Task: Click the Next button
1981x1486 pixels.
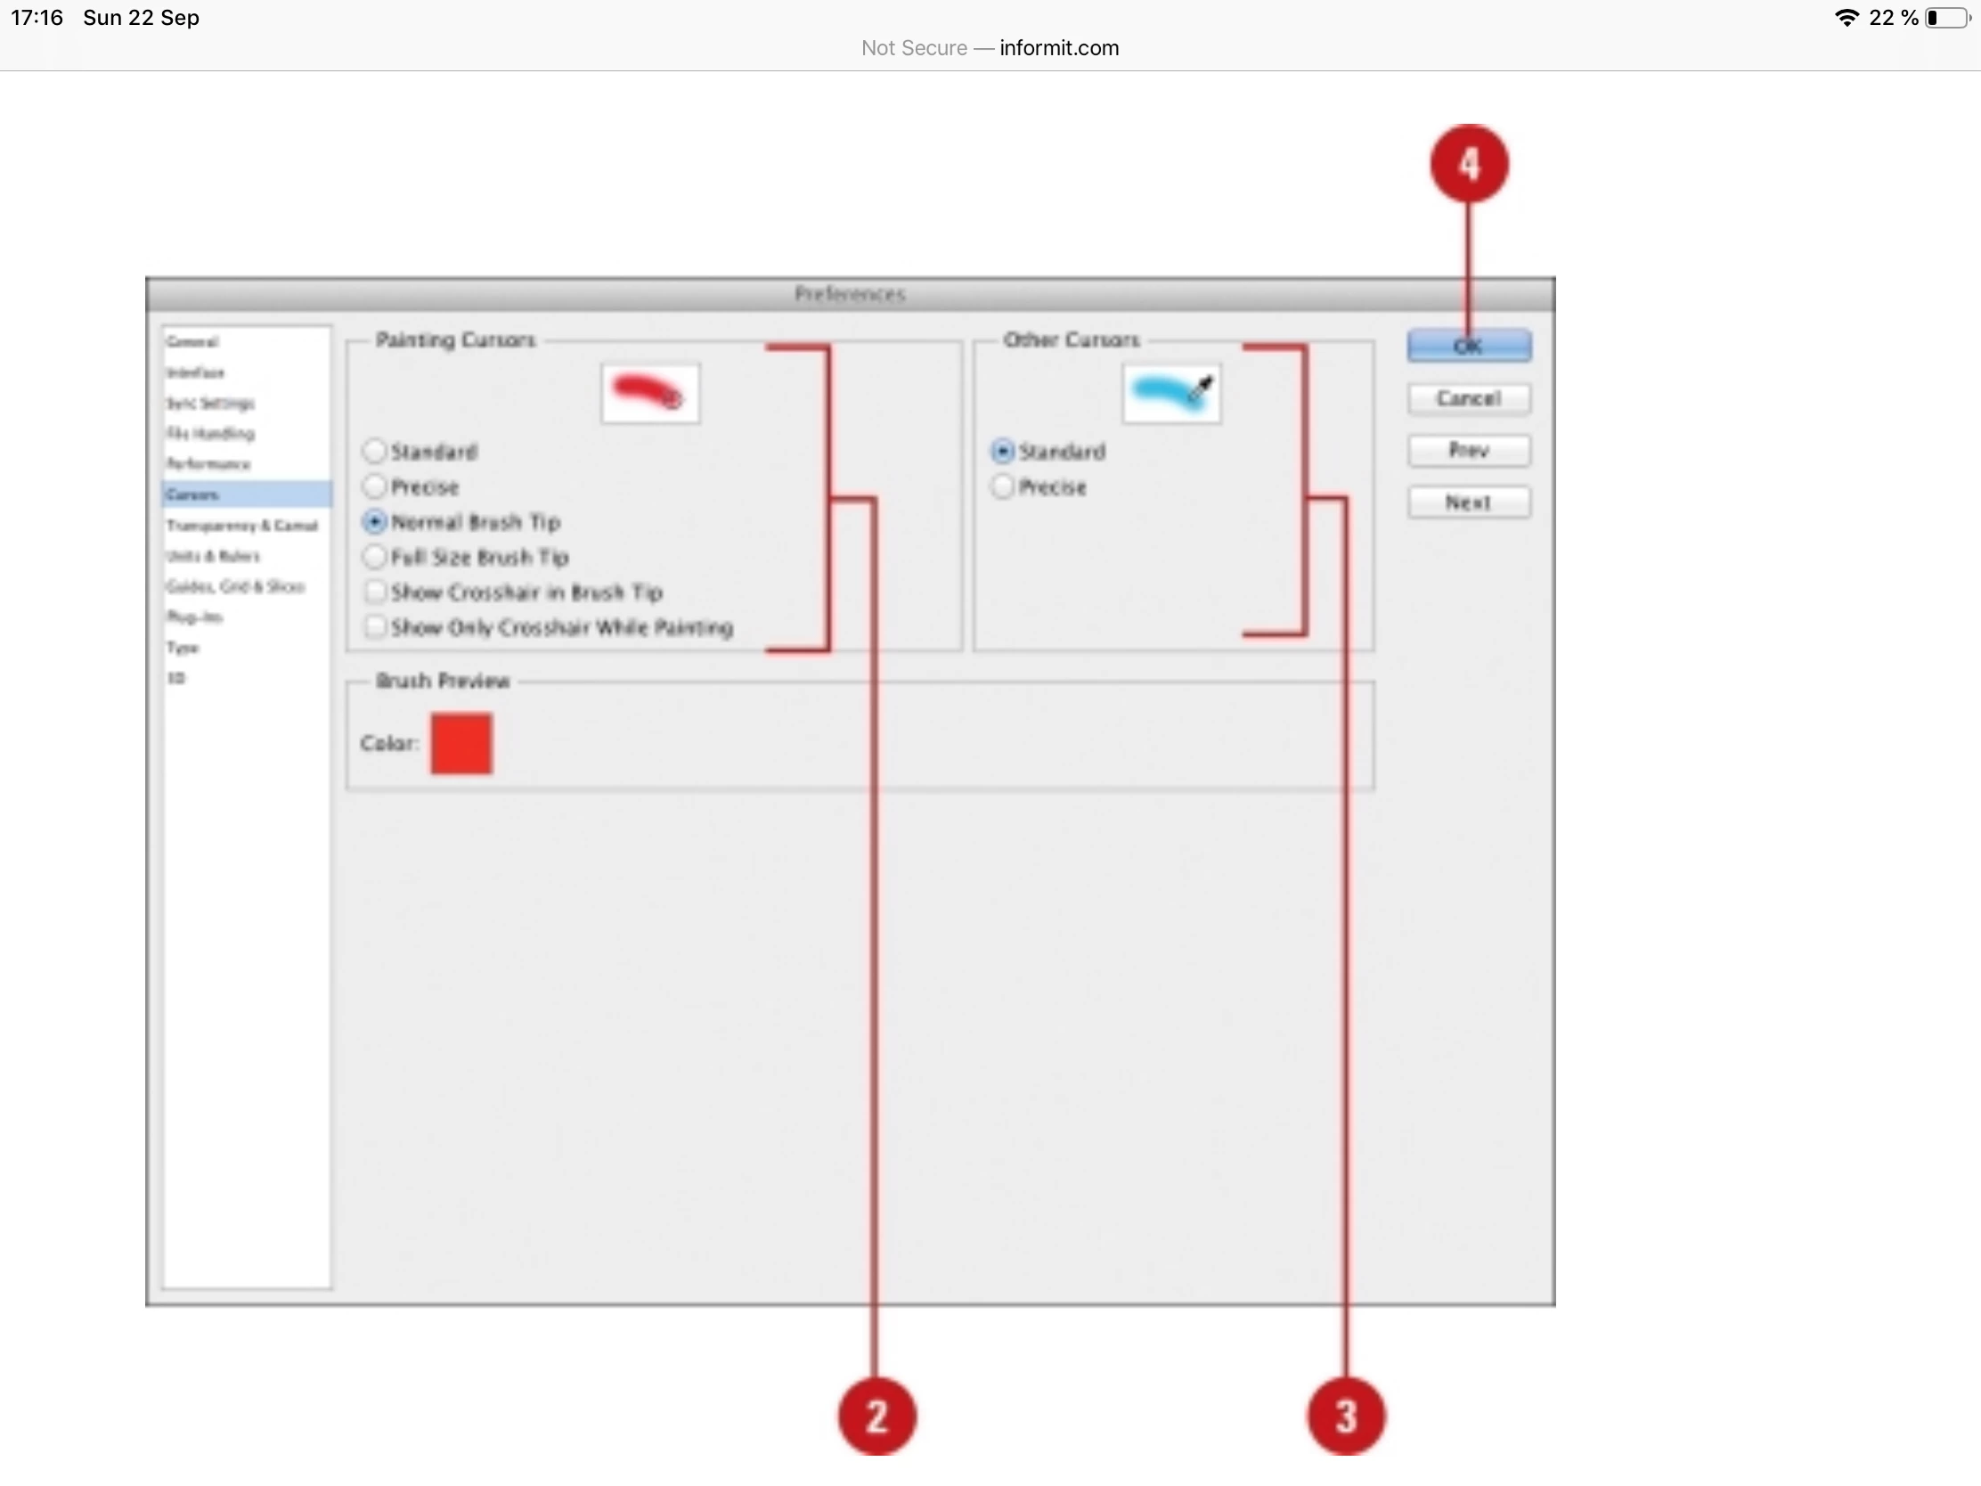Action: [x=1468, y=502]
